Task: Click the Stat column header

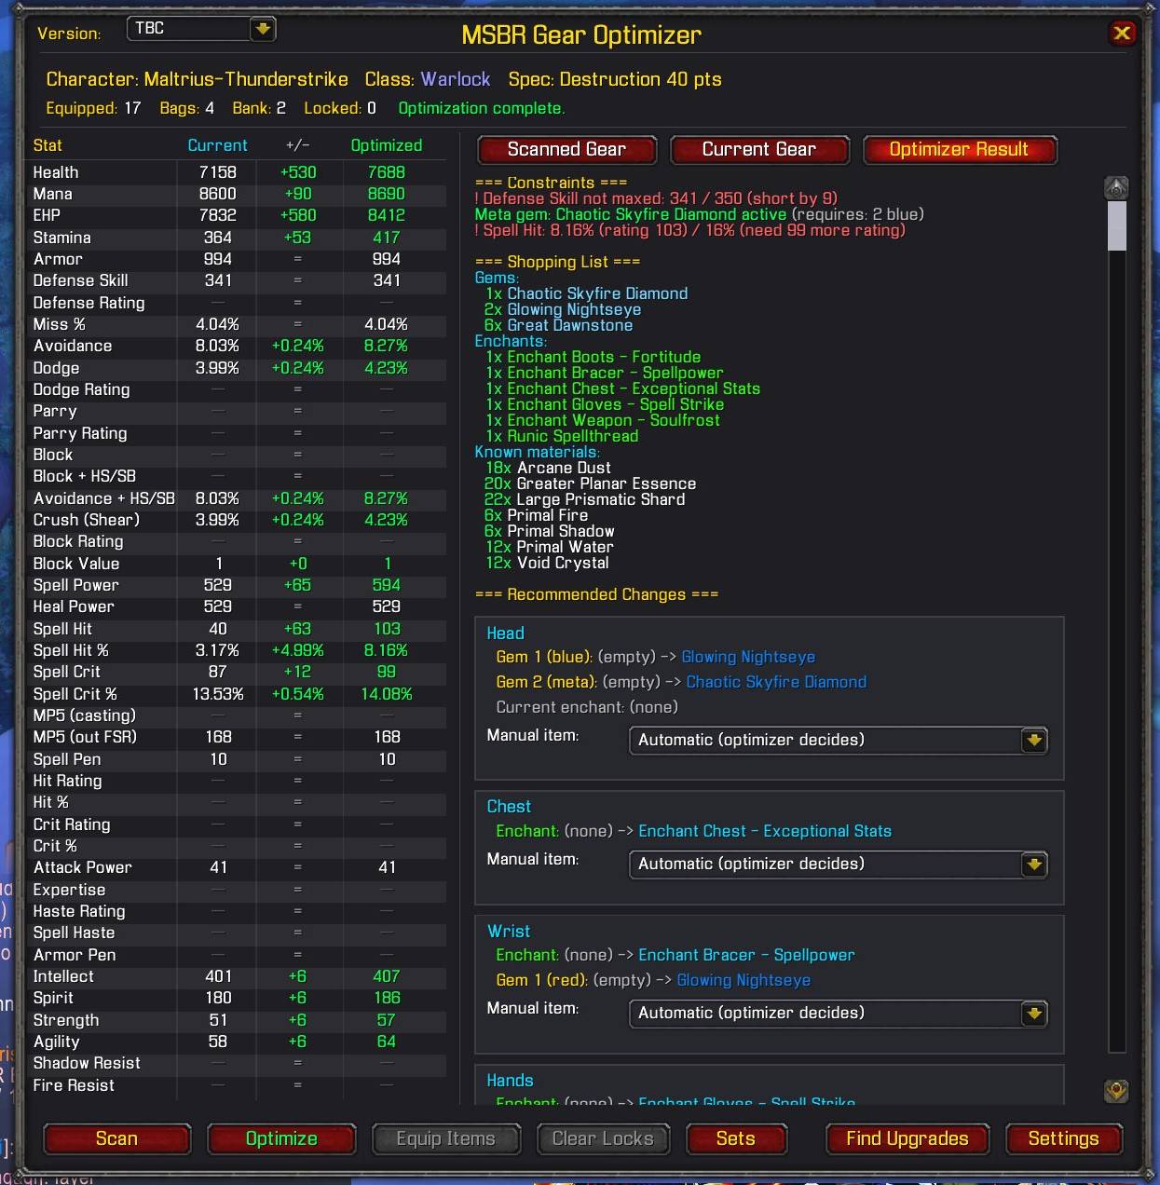Action: [x=48, y=145]
